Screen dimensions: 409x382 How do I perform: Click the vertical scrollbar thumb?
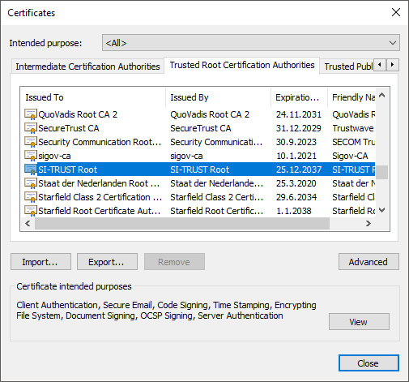pos(382,172)
